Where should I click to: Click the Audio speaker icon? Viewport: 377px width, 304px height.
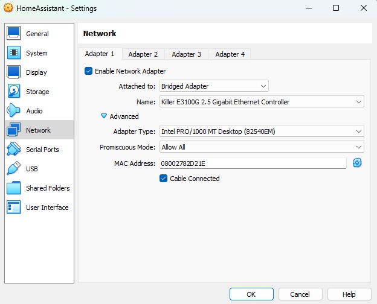point(14,110)
